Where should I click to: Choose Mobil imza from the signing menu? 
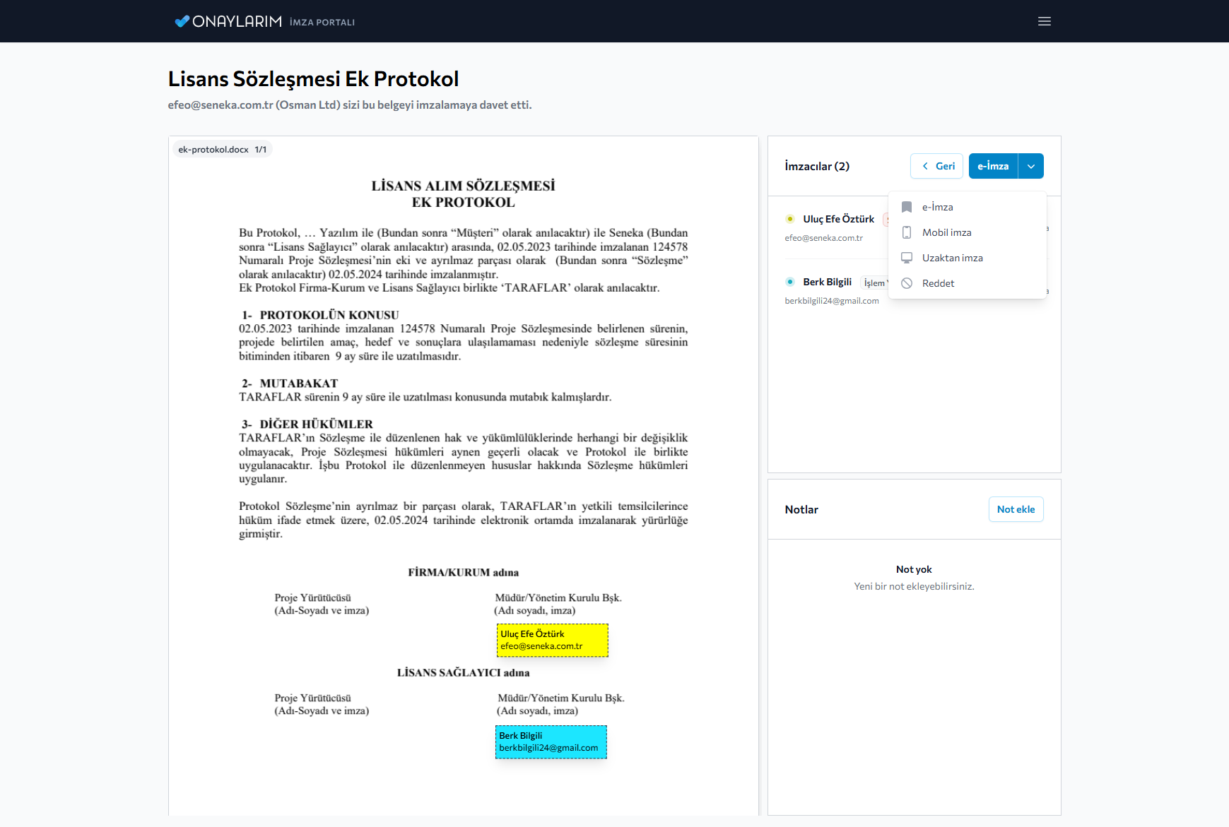(x=946, y=232)
